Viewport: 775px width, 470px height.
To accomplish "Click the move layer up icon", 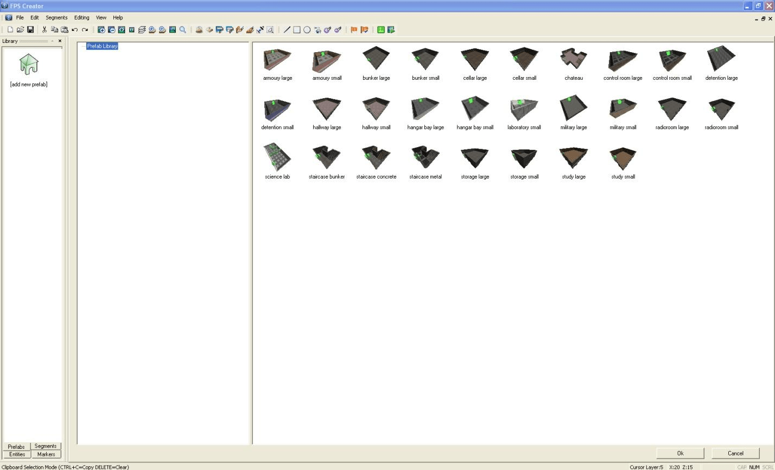I will (152, 30).
